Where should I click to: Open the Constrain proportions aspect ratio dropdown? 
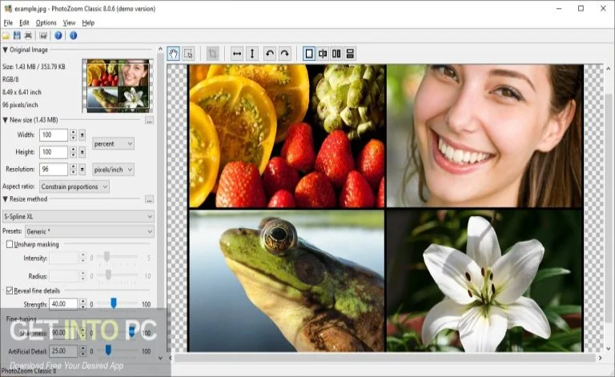(x=74, y=186)
